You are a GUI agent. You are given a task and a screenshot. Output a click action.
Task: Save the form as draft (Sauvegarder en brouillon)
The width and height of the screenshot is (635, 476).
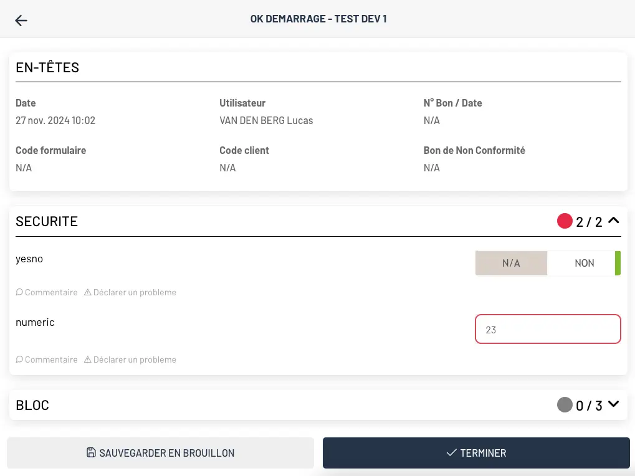coord(160,453)
